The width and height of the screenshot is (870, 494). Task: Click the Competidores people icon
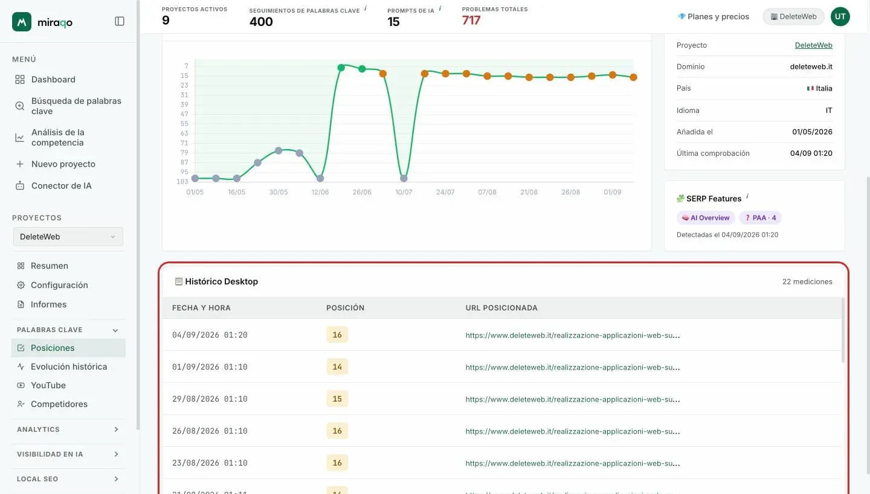(21, 404)
